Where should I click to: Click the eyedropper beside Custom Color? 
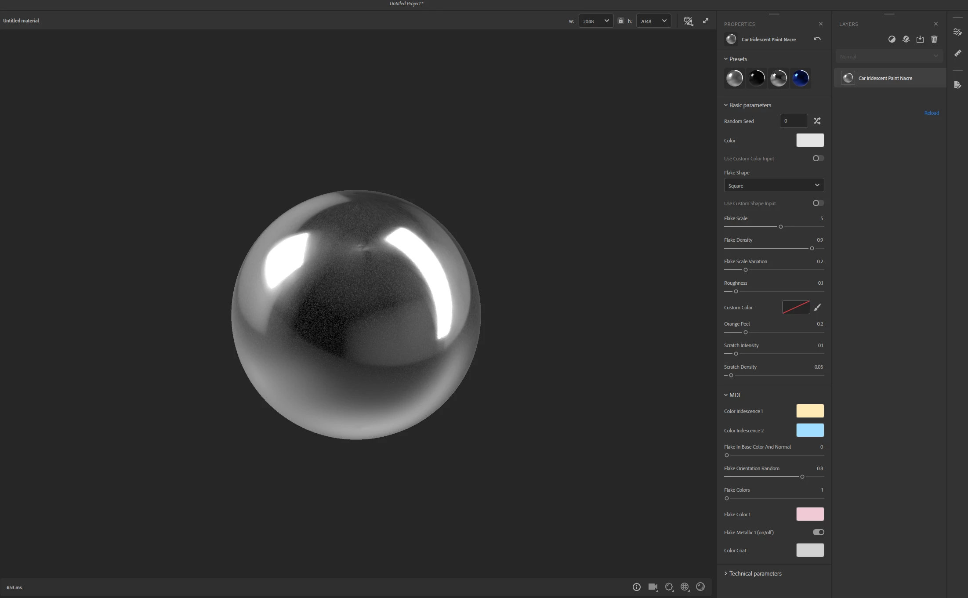tap(817, 307)
